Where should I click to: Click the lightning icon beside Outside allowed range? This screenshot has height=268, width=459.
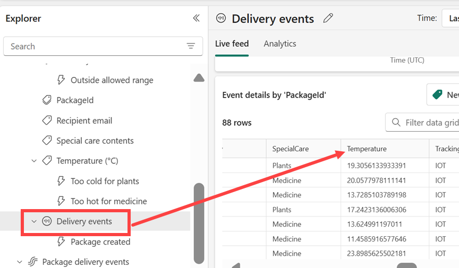click(x=61, y=80)
